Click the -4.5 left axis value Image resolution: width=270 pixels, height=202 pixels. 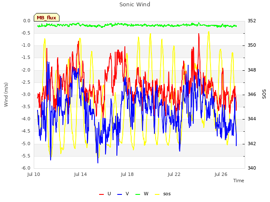click(x=26, y=131)
